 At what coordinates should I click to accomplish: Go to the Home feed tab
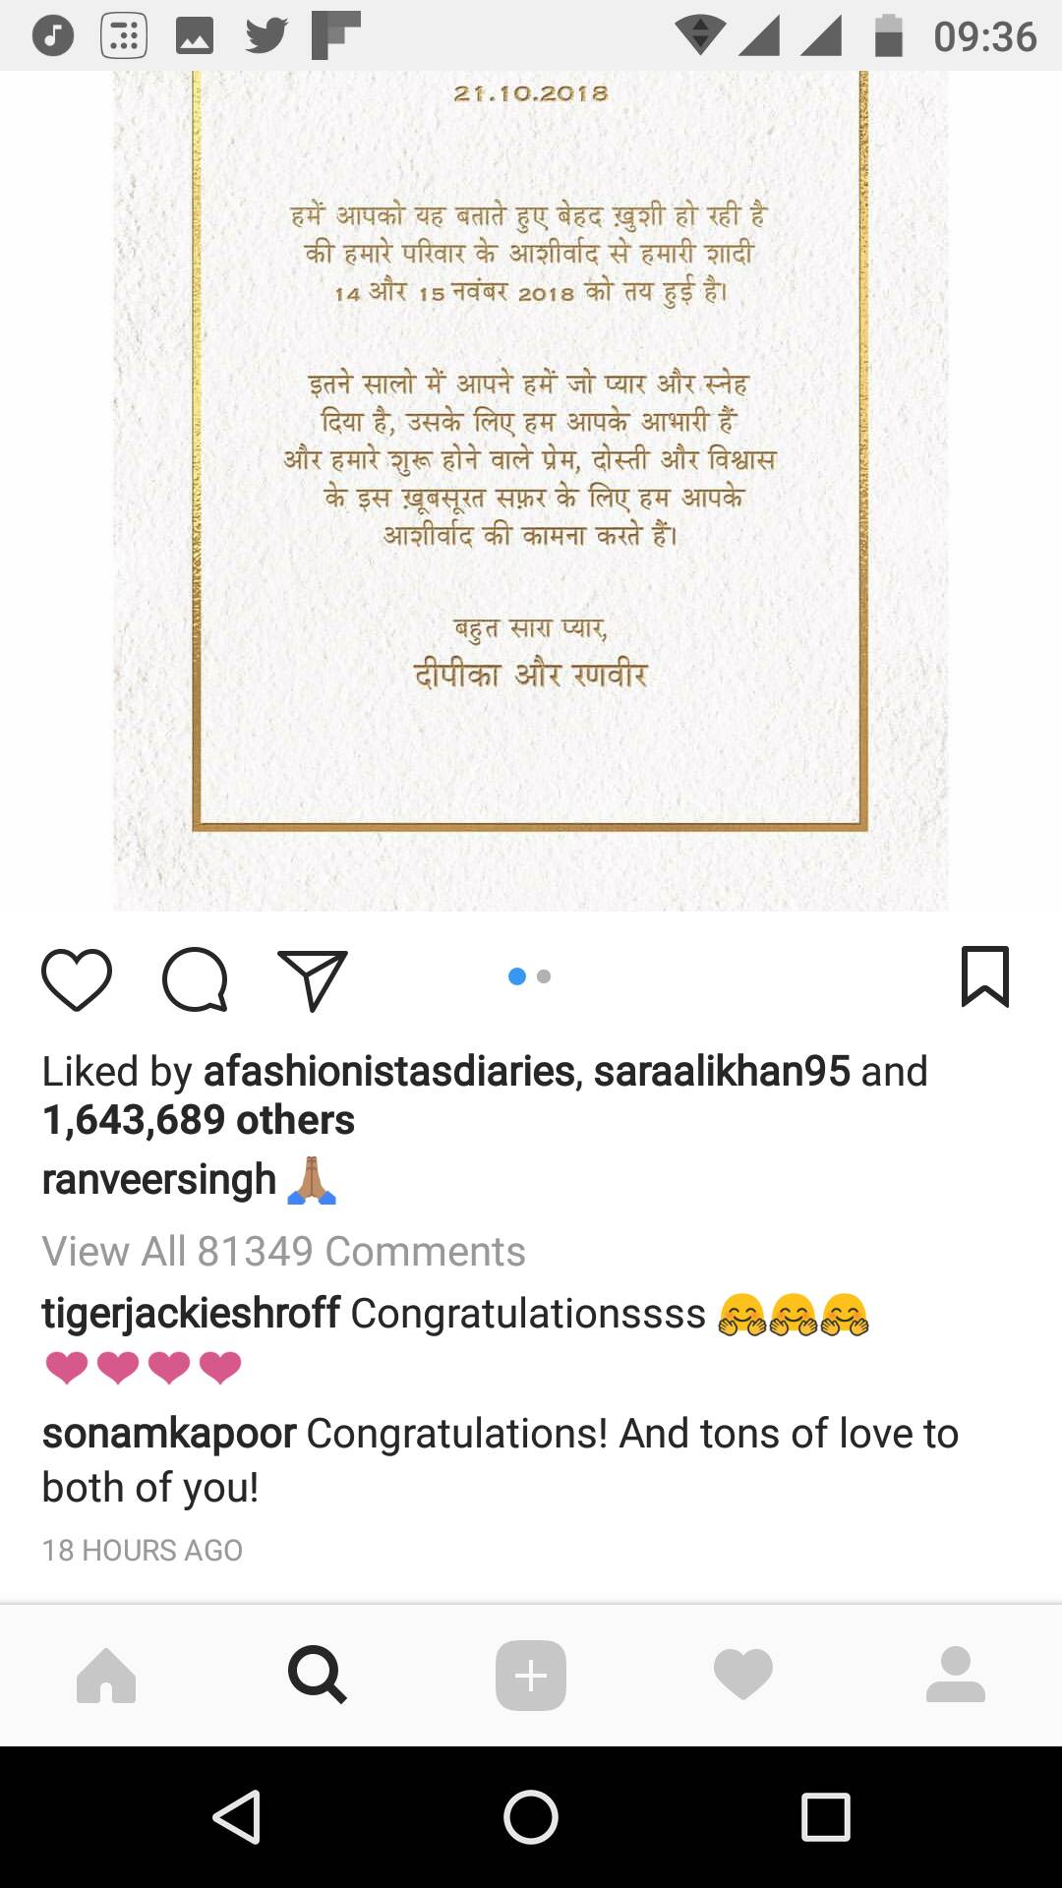point(106,1675)
